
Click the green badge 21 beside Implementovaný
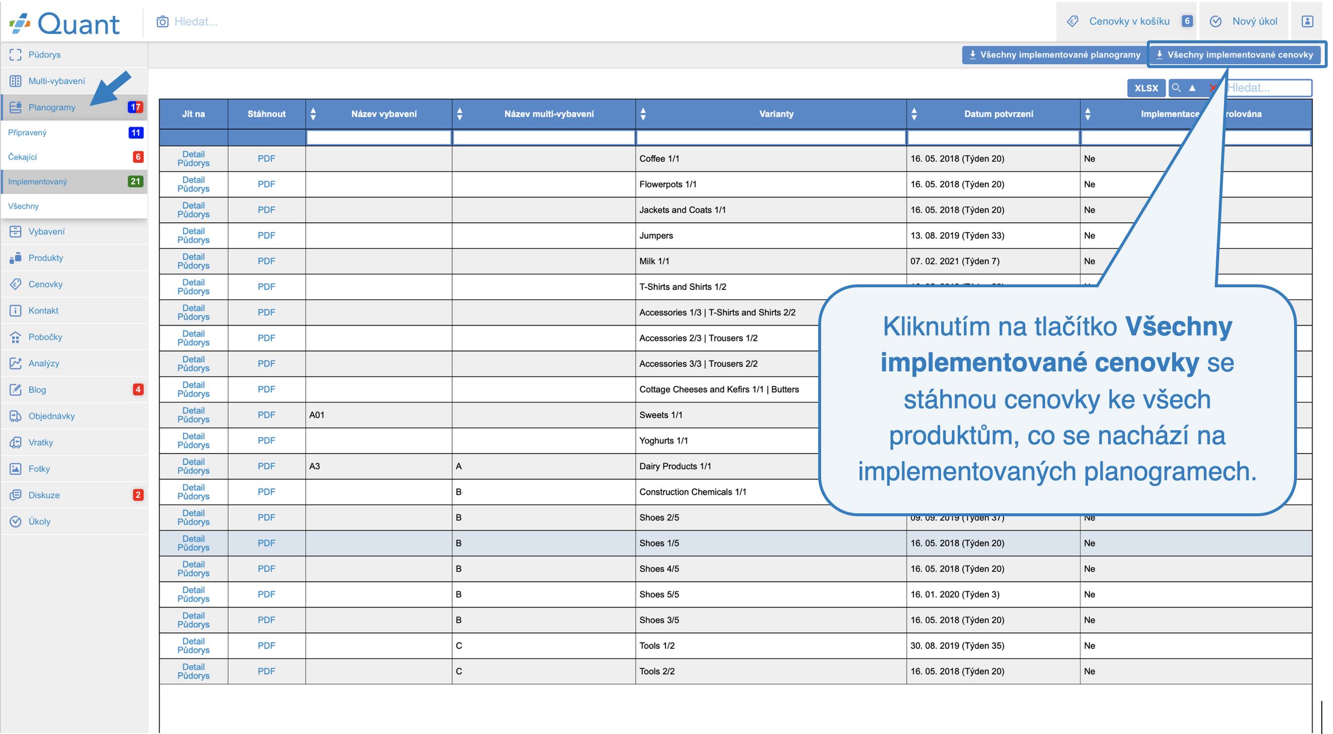point(136,182)
